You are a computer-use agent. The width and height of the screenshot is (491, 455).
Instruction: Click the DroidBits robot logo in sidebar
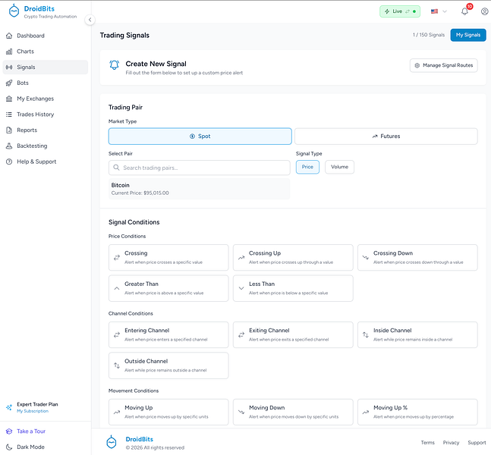coord(14,11)
